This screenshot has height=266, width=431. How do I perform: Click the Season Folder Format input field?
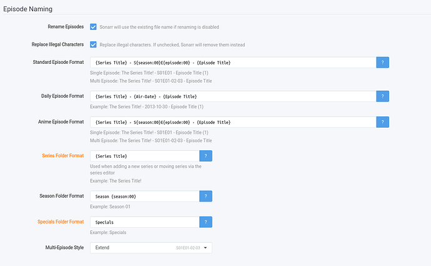pyautogui.click(x=144, y=197)
